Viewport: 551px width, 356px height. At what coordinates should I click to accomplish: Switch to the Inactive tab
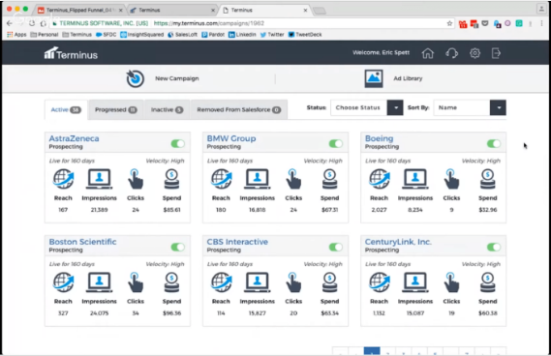pos(167,110)
